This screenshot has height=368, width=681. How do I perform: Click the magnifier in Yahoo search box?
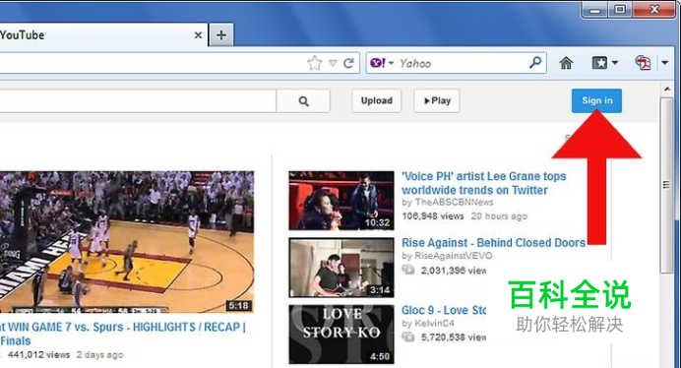click(x=535, y=63)
